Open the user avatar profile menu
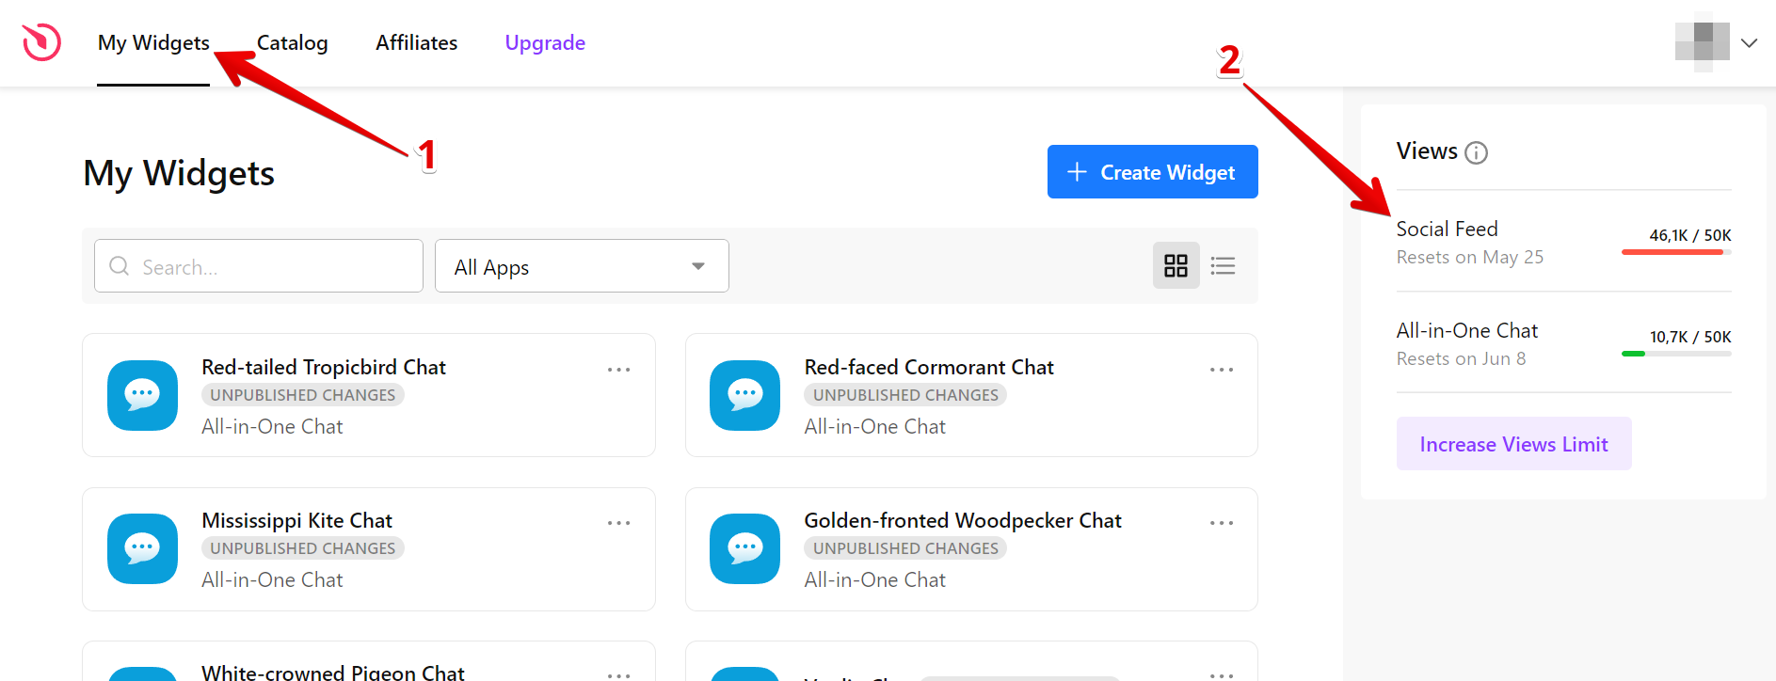This screenshot has height=681, width=1776. (x=1703, y=42)
